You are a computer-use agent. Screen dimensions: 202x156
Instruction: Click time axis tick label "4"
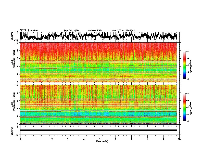84,139
